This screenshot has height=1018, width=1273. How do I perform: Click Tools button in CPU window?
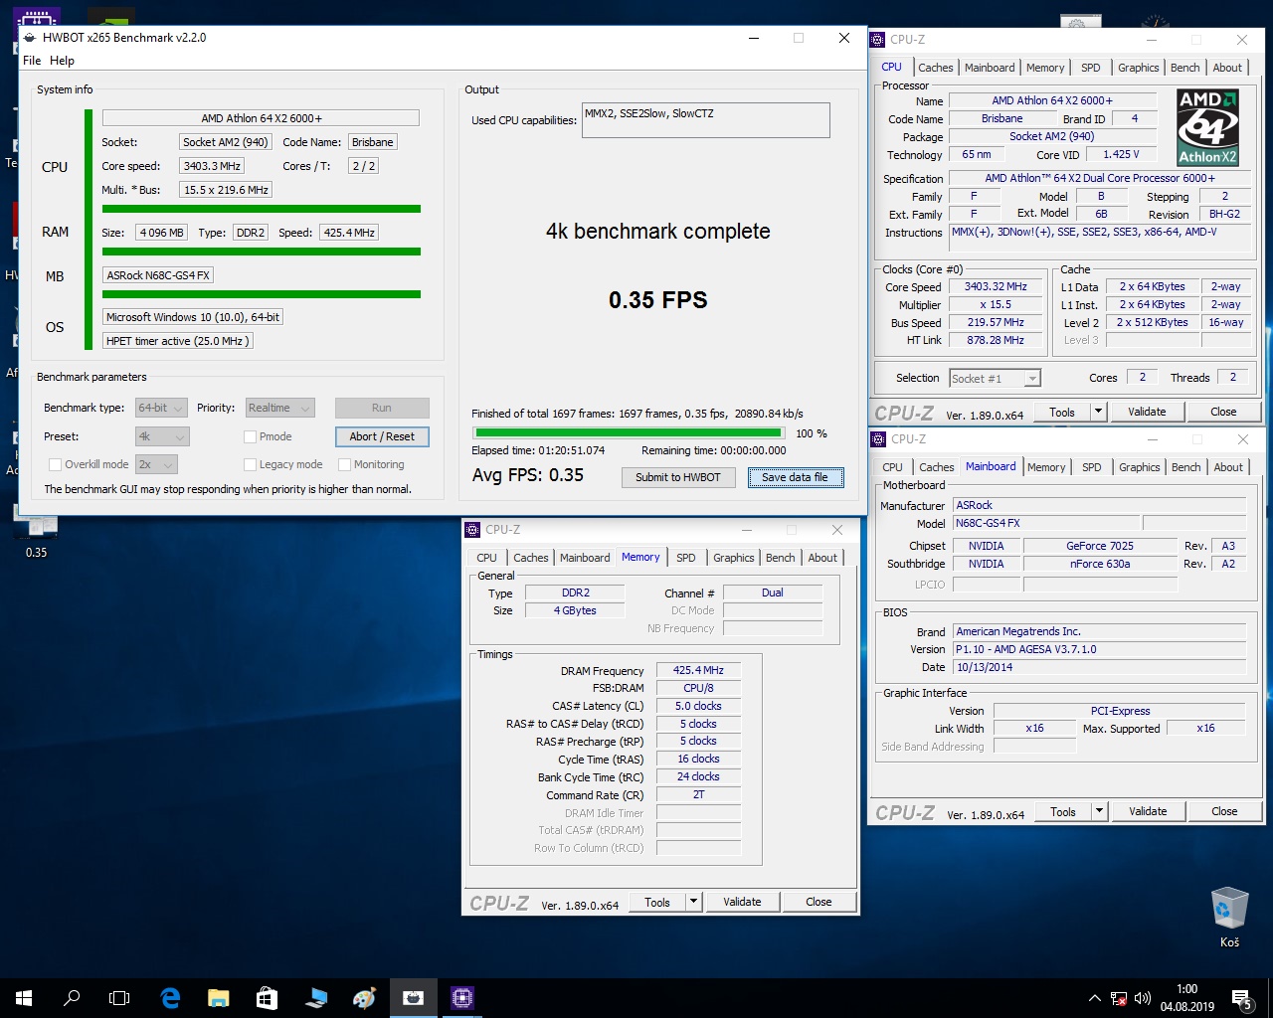(1062, 412)
